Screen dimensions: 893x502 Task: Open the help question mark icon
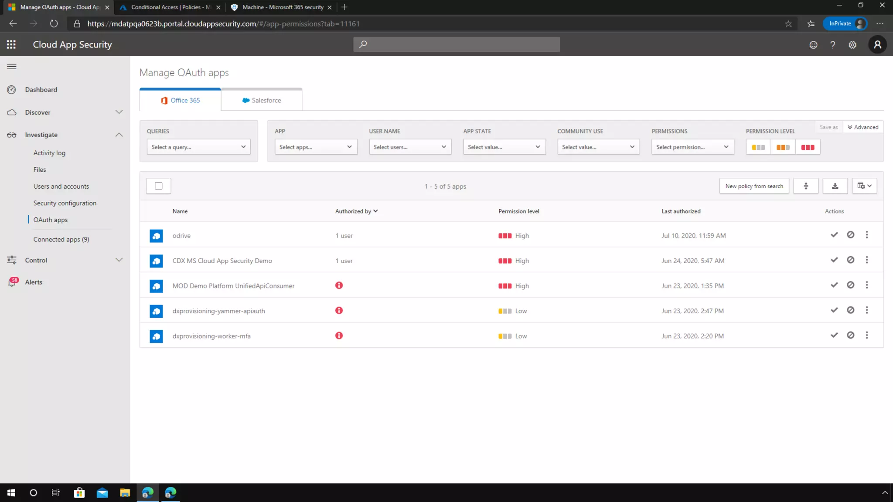[832, 45]
